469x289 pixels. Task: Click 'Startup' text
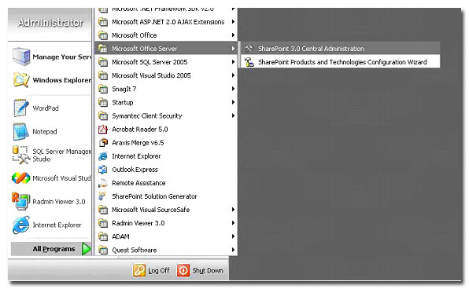(x=122, y=102)
